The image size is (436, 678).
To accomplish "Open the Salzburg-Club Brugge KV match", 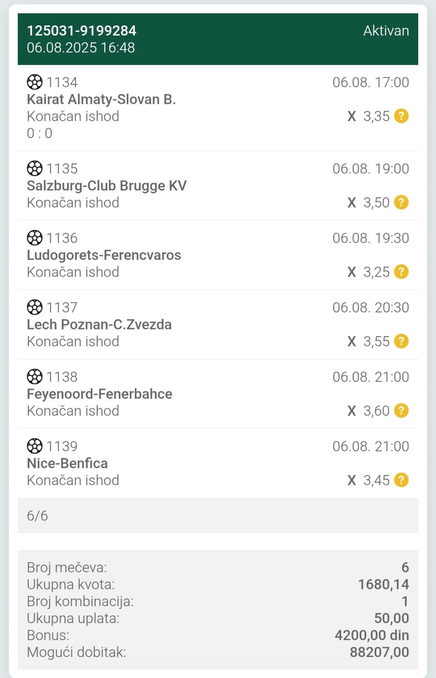I will tap(107, 186).
